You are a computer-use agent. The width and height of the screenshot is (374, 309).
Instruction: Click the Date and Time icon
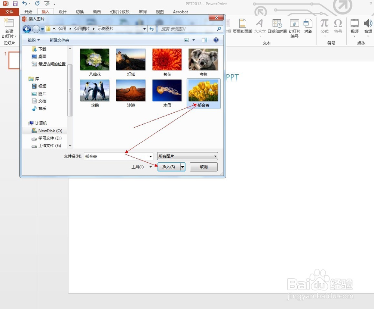277,24
